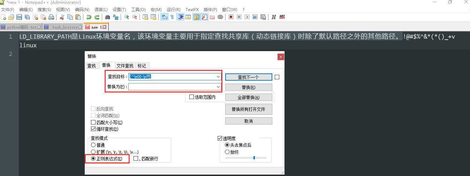Click inside the 查找目标 input field
Viewport: 470px width, 176px height.
click(172, 77)
